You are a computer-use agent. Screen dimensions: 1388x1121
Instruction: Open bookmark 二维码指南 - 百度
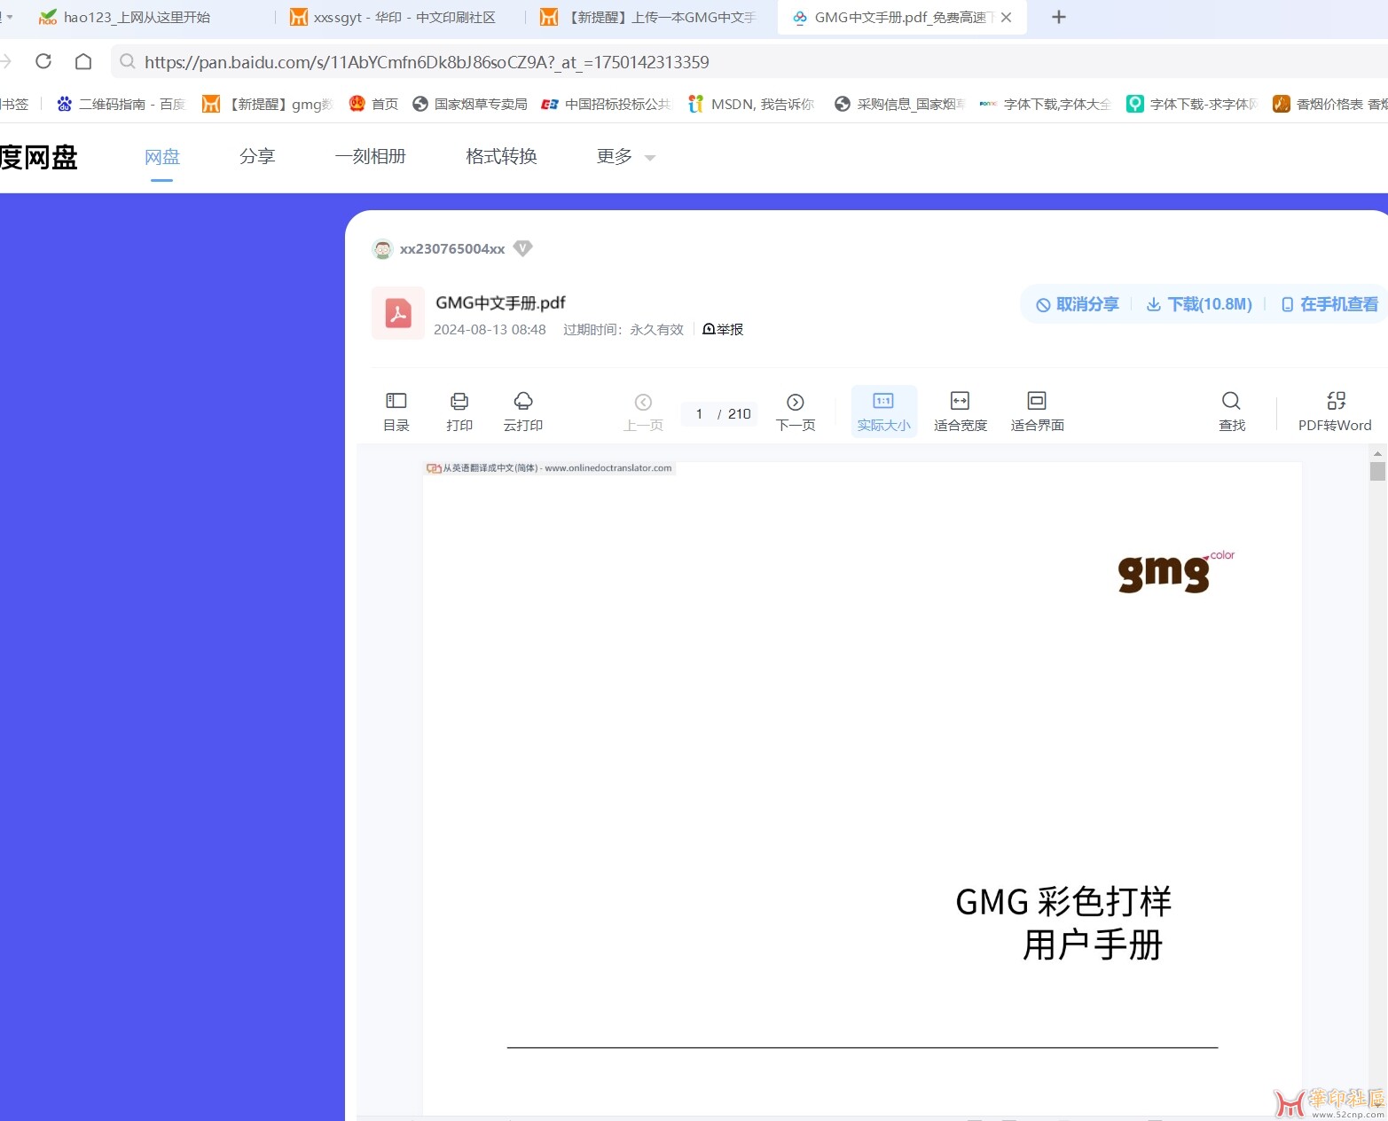[121, 105]
